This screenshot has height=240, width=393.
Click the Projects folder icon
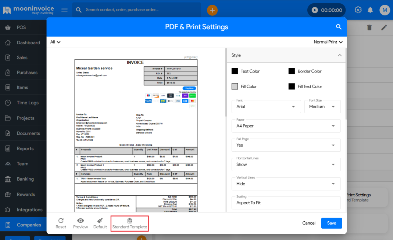coord(8,118)
